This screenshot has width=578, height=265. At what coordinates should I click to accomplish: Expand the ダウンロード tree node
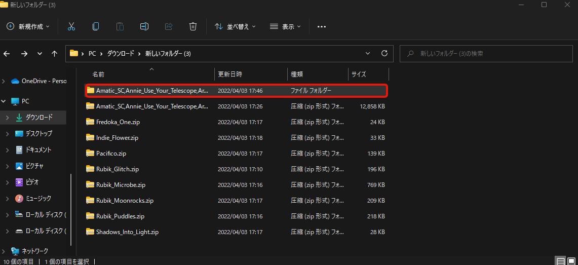(x=7, y=118)
